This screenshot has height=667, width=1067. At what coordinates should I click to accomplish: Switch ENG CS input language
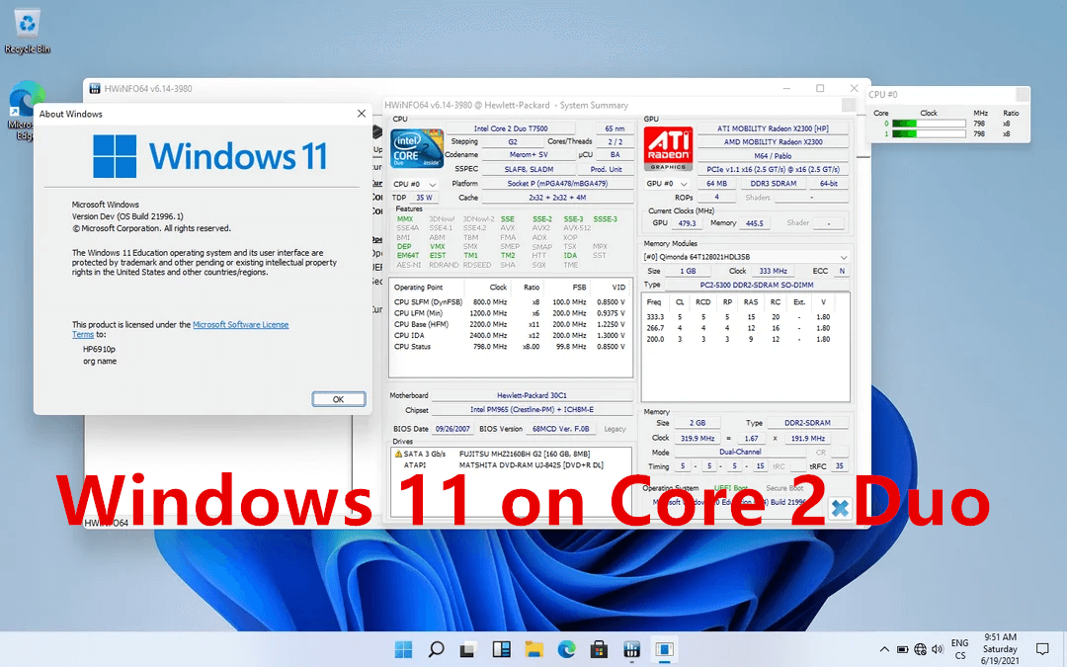pos(959,649)
